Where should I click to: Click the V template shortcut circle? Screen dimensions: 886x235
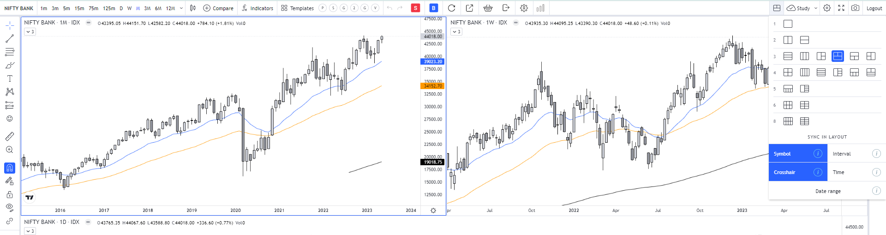click(376, 8)
